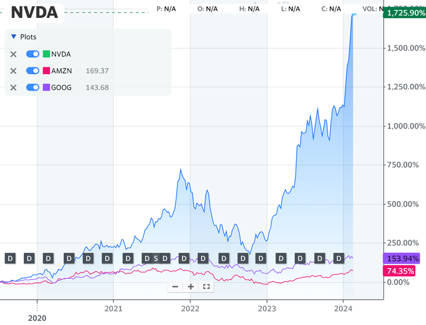This screenshot has height=325, width=426.
Task: Click the 2022 label on time axis
Action: tap(190, 309)
